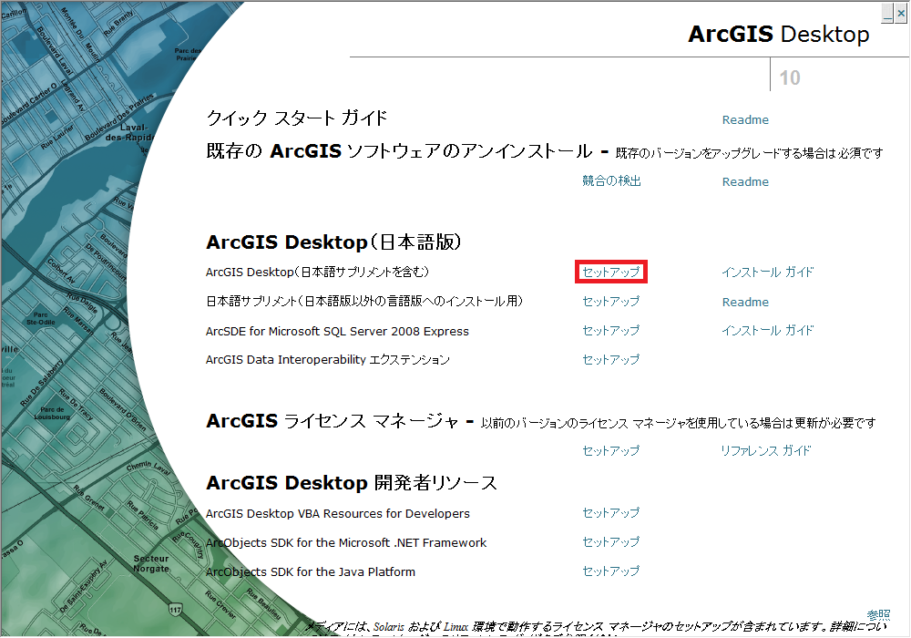
Task: Click the 参照 link at bottom right
Action: pos(878,614)
